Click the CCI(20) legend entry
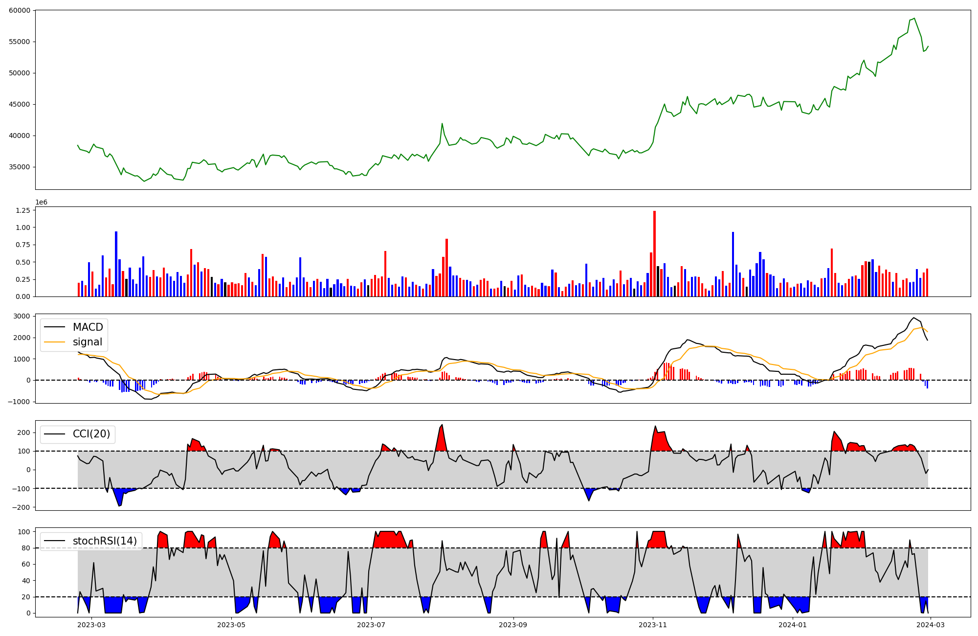978x636 pixels. [91, 434]
